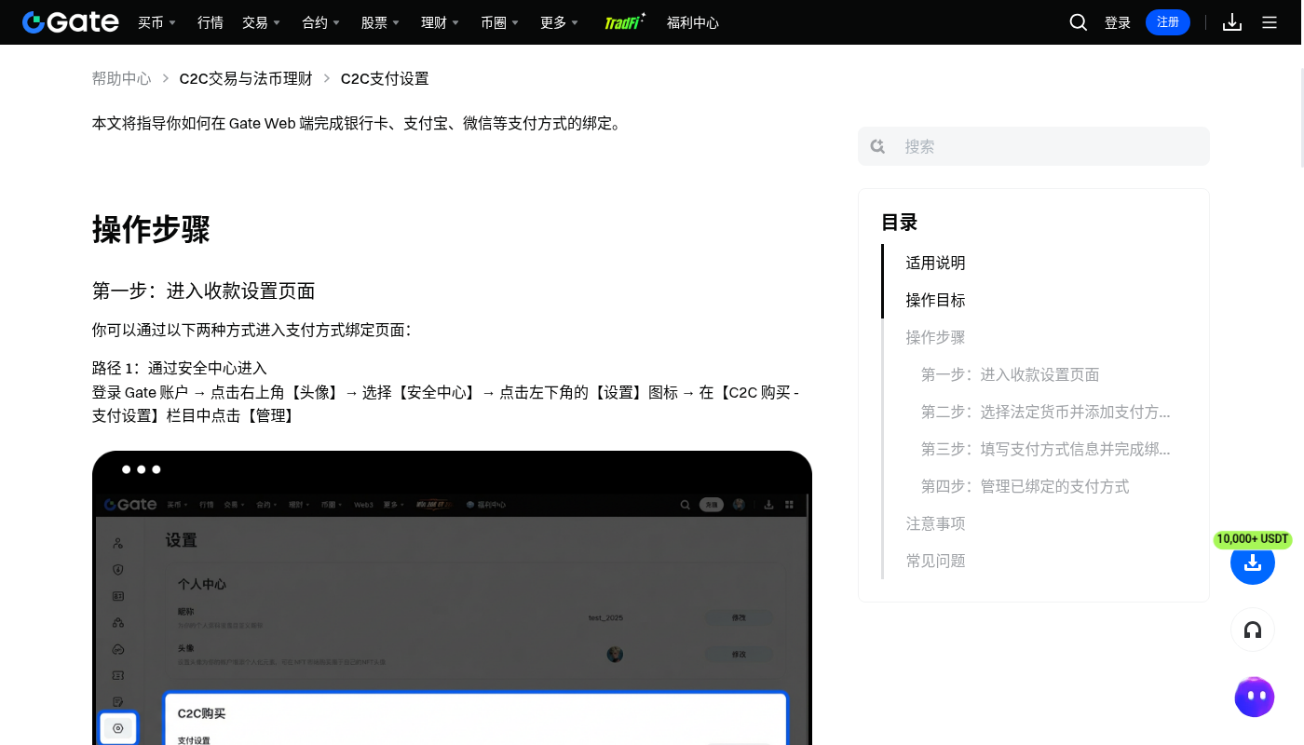Viewport: 1304px width, 745px height.
Task: Expand the 理财 dropdown menu
Action: (x=440, y=22)
